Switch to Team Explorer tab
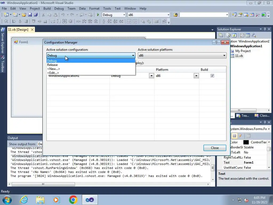Viewport: 273px width, 205px height. coord(243,115)
